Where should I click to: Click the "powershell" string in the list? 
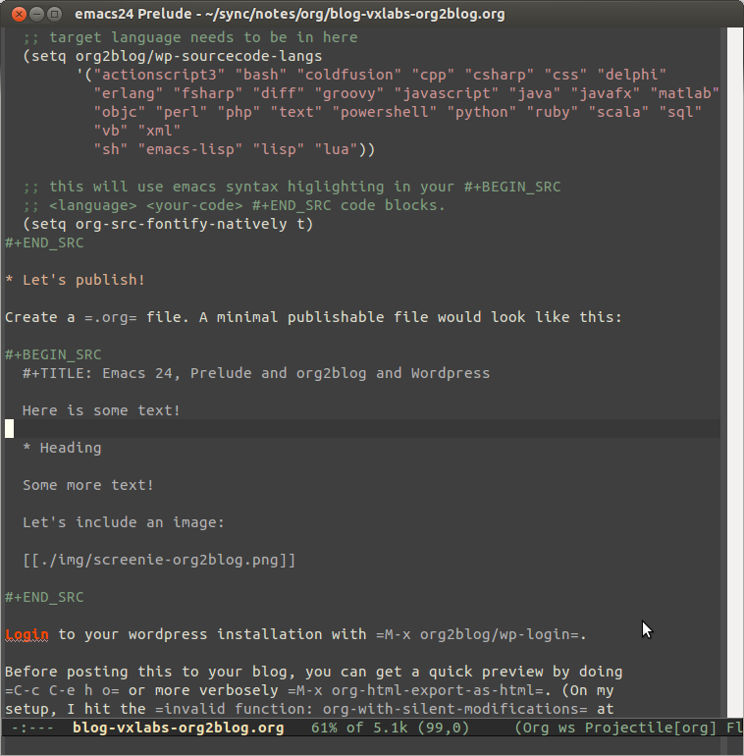[x=385, y=112]
